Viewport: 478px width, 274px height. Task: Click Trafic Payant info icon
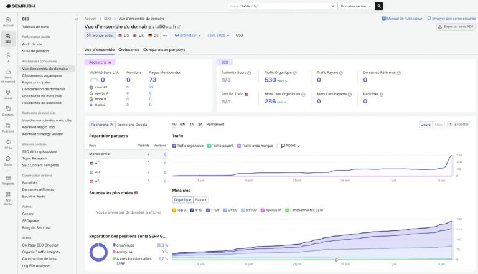pyautogui.click(x=341, y=73)
